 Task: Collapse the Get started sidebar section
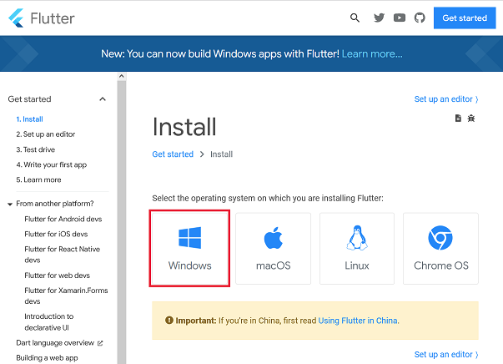coord(103,99)
